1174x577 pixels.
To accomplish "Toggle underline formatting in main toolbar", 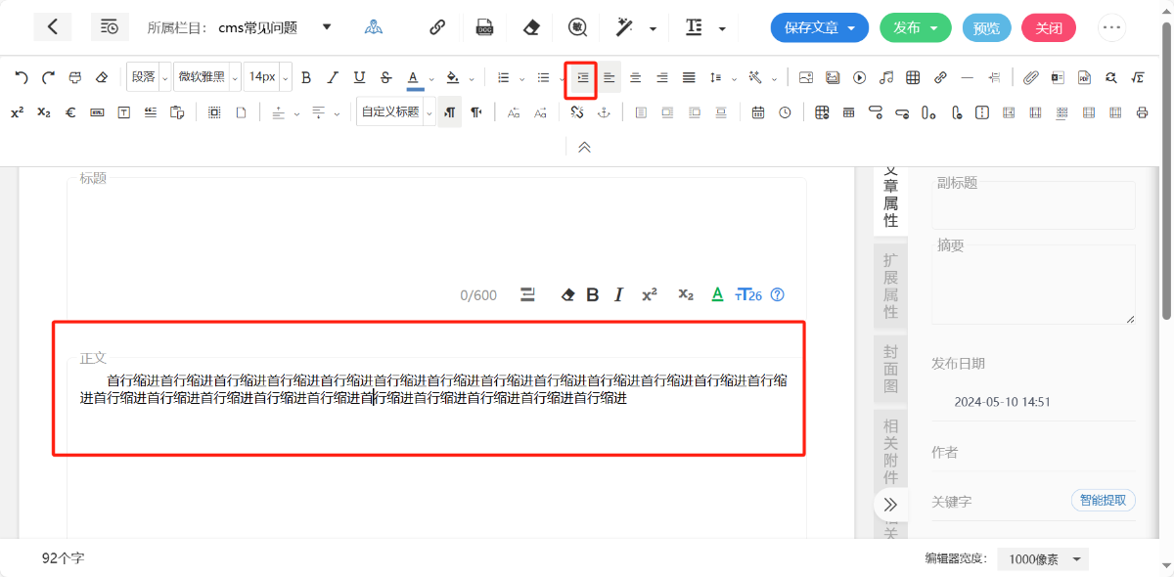I will pyautogui.click(x=359, y=78).
